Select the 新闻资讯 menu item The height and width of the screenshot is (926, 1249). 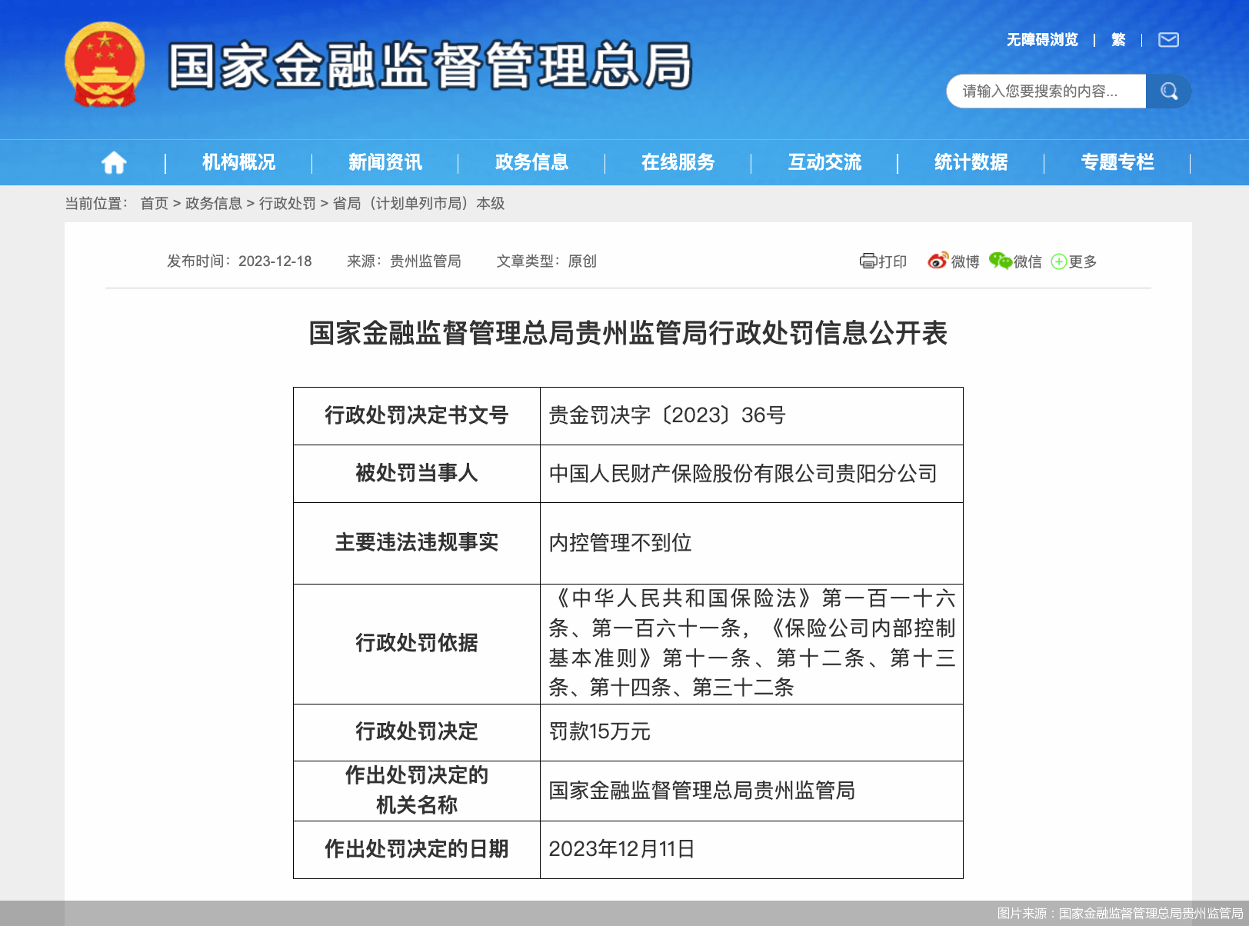(384, 162)
